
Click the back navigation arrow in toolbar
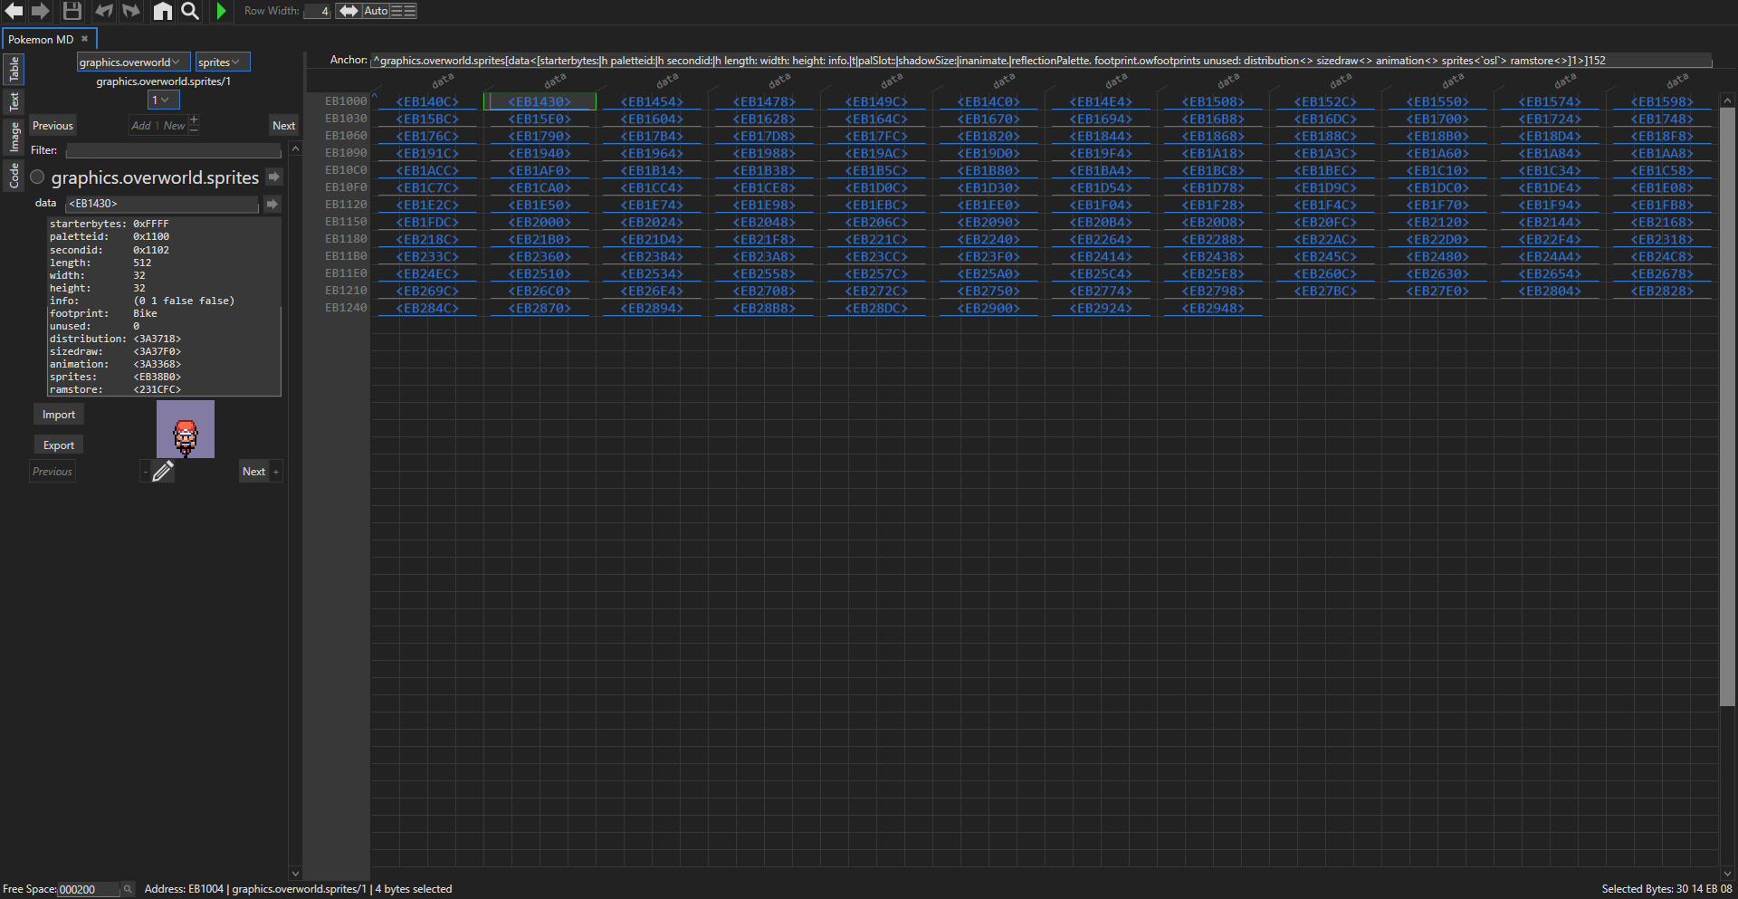(x=14, y=11)
